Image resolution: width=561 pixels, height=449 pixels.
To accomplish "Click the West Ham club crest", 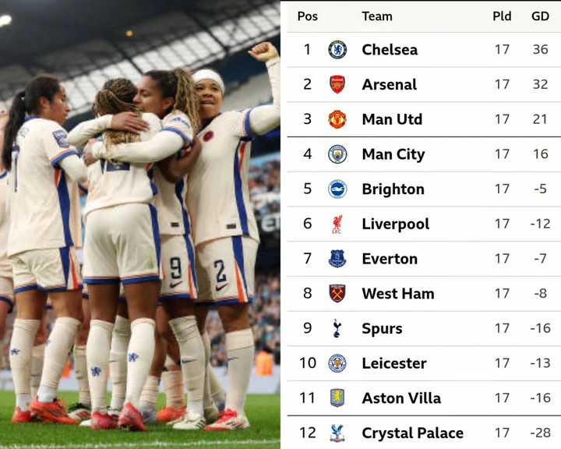I will 337,294.
